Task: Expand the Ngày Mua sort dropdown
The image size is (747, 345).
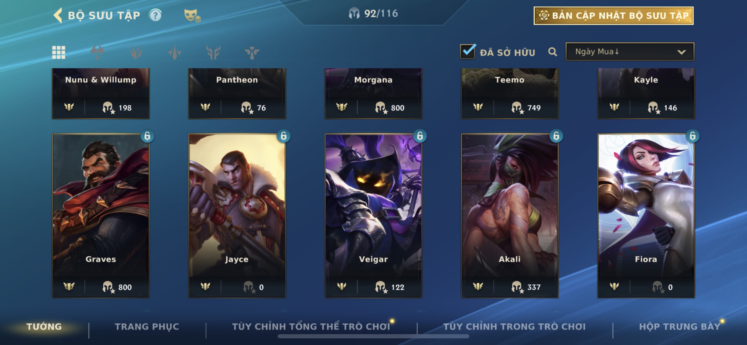Action: pos(630,52)
